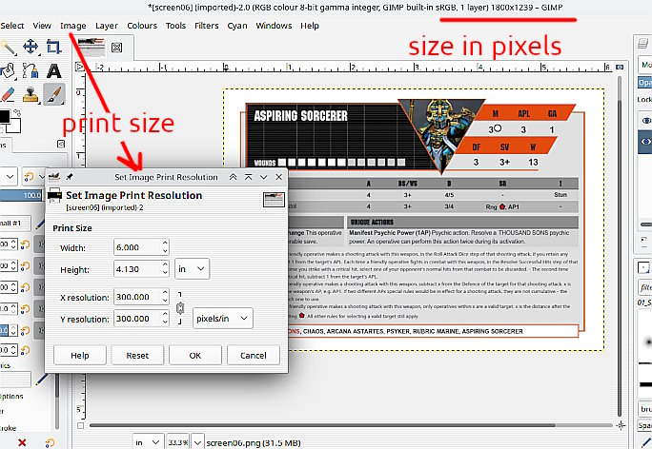Open the tab configuration menu in Tool Options
The width and height of the screenshot is (652, 449).
(61, 144)
